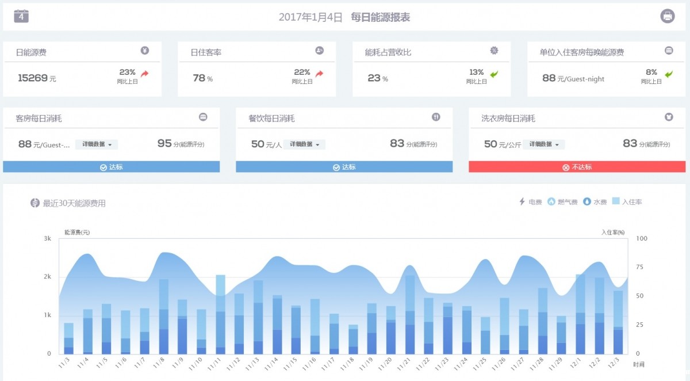Click the icon on 单位入住客房每晚能源费 card
The height and width of the screenshot is (381, 690).
669,51
